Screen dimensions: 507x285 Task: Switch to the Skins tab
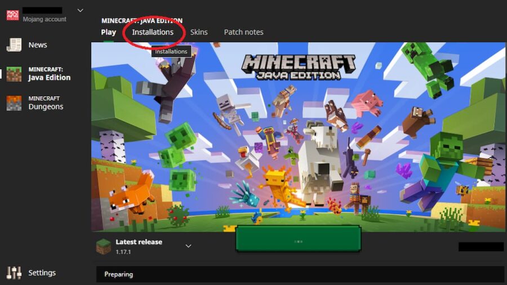(199, 32)
